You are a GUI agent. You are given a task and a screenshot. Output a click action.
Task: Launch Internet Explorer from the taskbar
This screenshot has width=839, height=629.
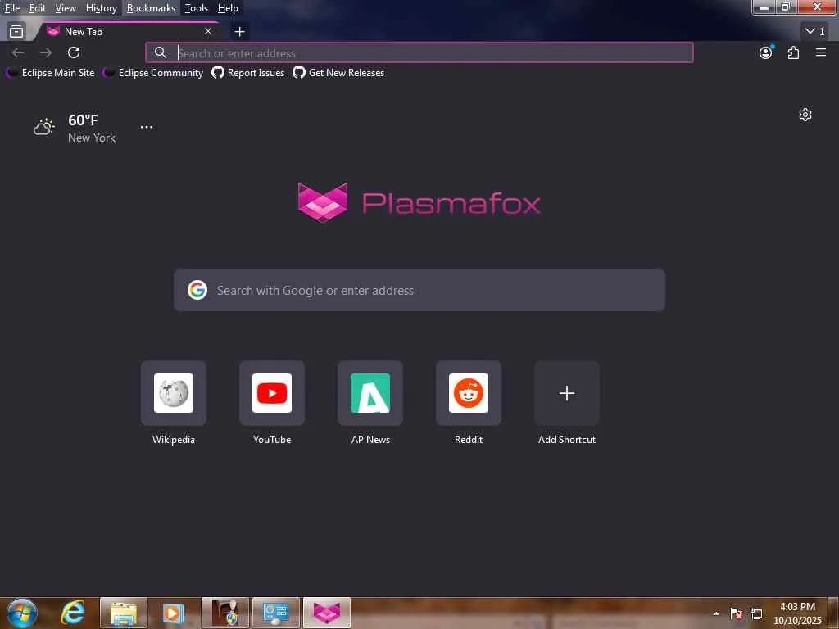tap(73, 613)
